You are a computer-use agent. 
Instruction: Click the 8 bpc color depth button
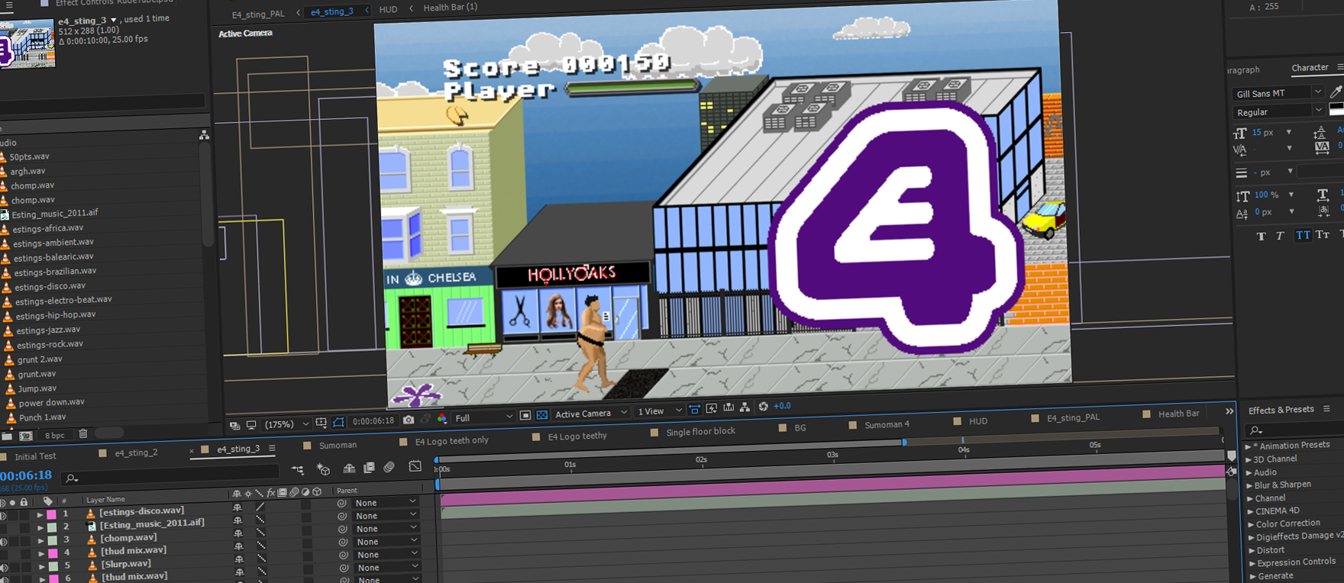coord(55,435)
